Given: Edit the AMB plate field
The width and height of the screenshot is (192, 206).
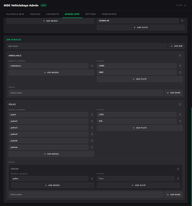Looking at the screenshot, I should pyautogui.click(x=137, y=72).
